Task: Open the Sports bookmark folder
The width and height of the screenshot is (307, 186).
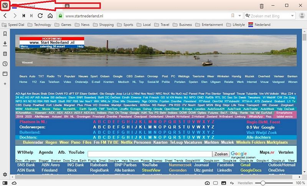Action: (x=125, y=25)
